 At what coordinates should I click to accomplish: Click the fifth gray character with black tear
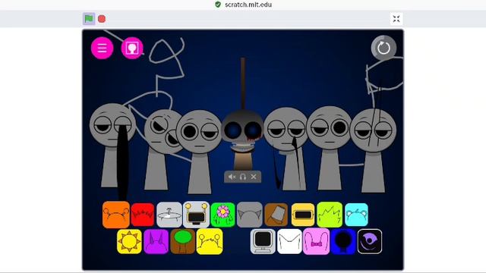pyautogui.click(x=287, y=149)
